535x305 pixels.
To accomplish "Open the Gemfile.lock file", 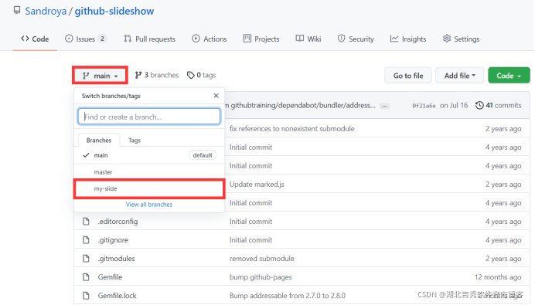I will 117,296.
